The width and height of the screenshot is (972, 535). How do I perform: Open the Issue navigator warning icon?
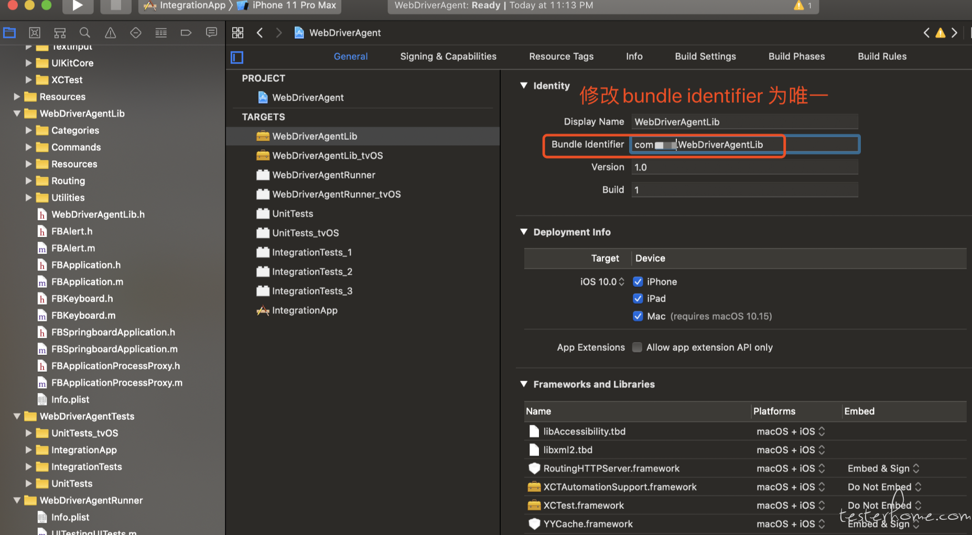110,33
